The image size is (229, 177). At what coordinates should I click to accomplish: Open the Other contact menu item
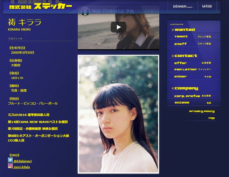(193, 77)
